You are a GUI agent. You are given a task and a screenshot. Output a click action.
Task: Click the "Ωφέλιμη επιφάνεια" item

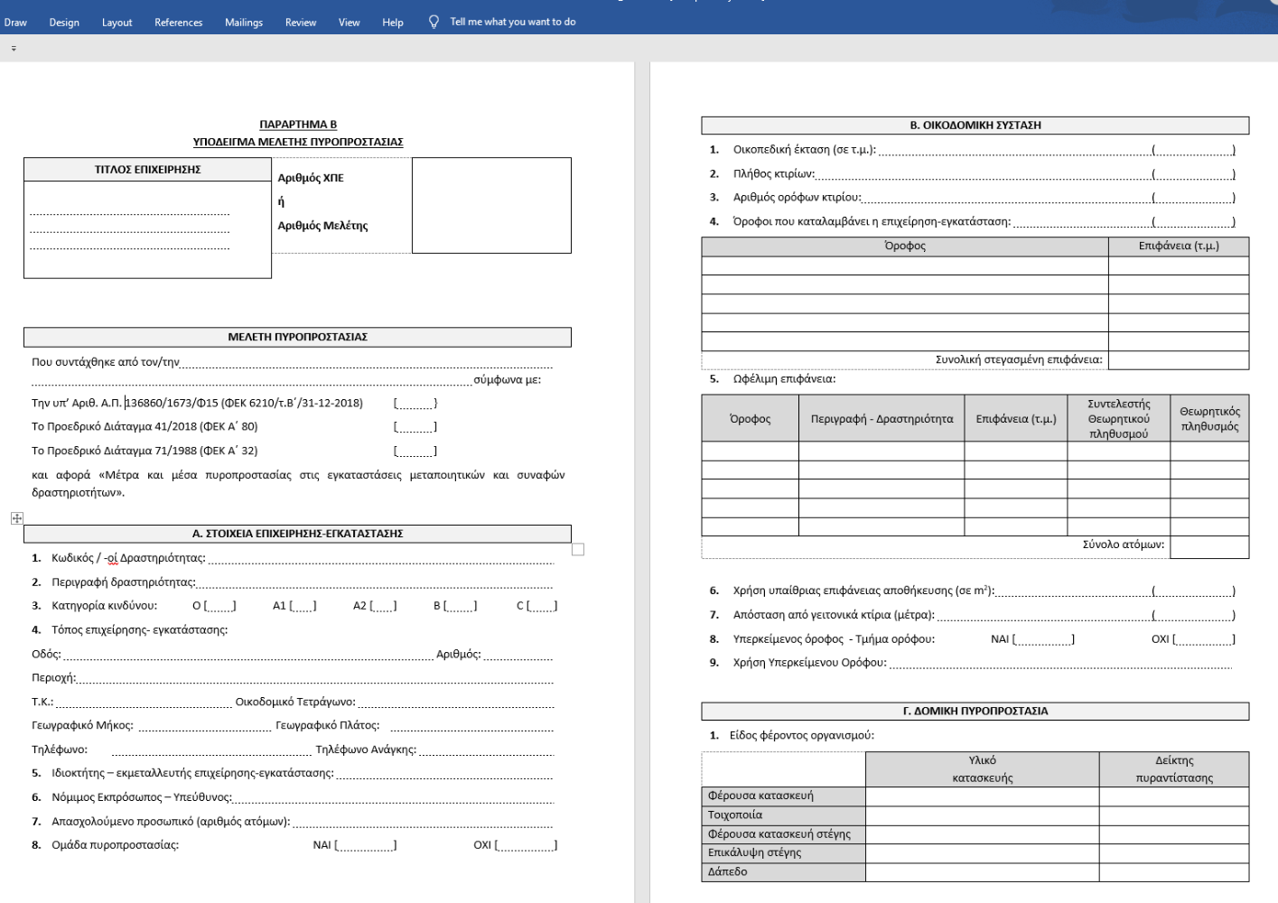(x=784, y=379)
